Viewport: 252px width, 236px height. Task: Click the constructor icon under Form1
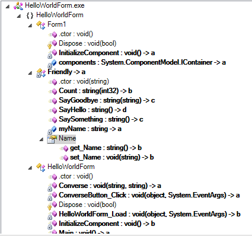[53, 34]
